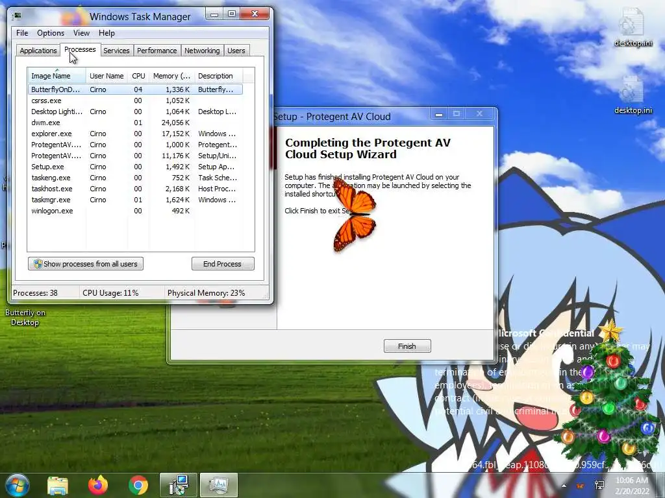The image size is (665, 498).
Task: Switch to the Applications tab
Action: [x=38, y=51]
